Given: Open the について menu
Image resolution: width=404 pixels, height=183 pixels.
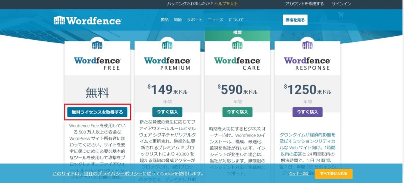Looking at the screenshot, I should pyautogui.click(x=236, y=20).
